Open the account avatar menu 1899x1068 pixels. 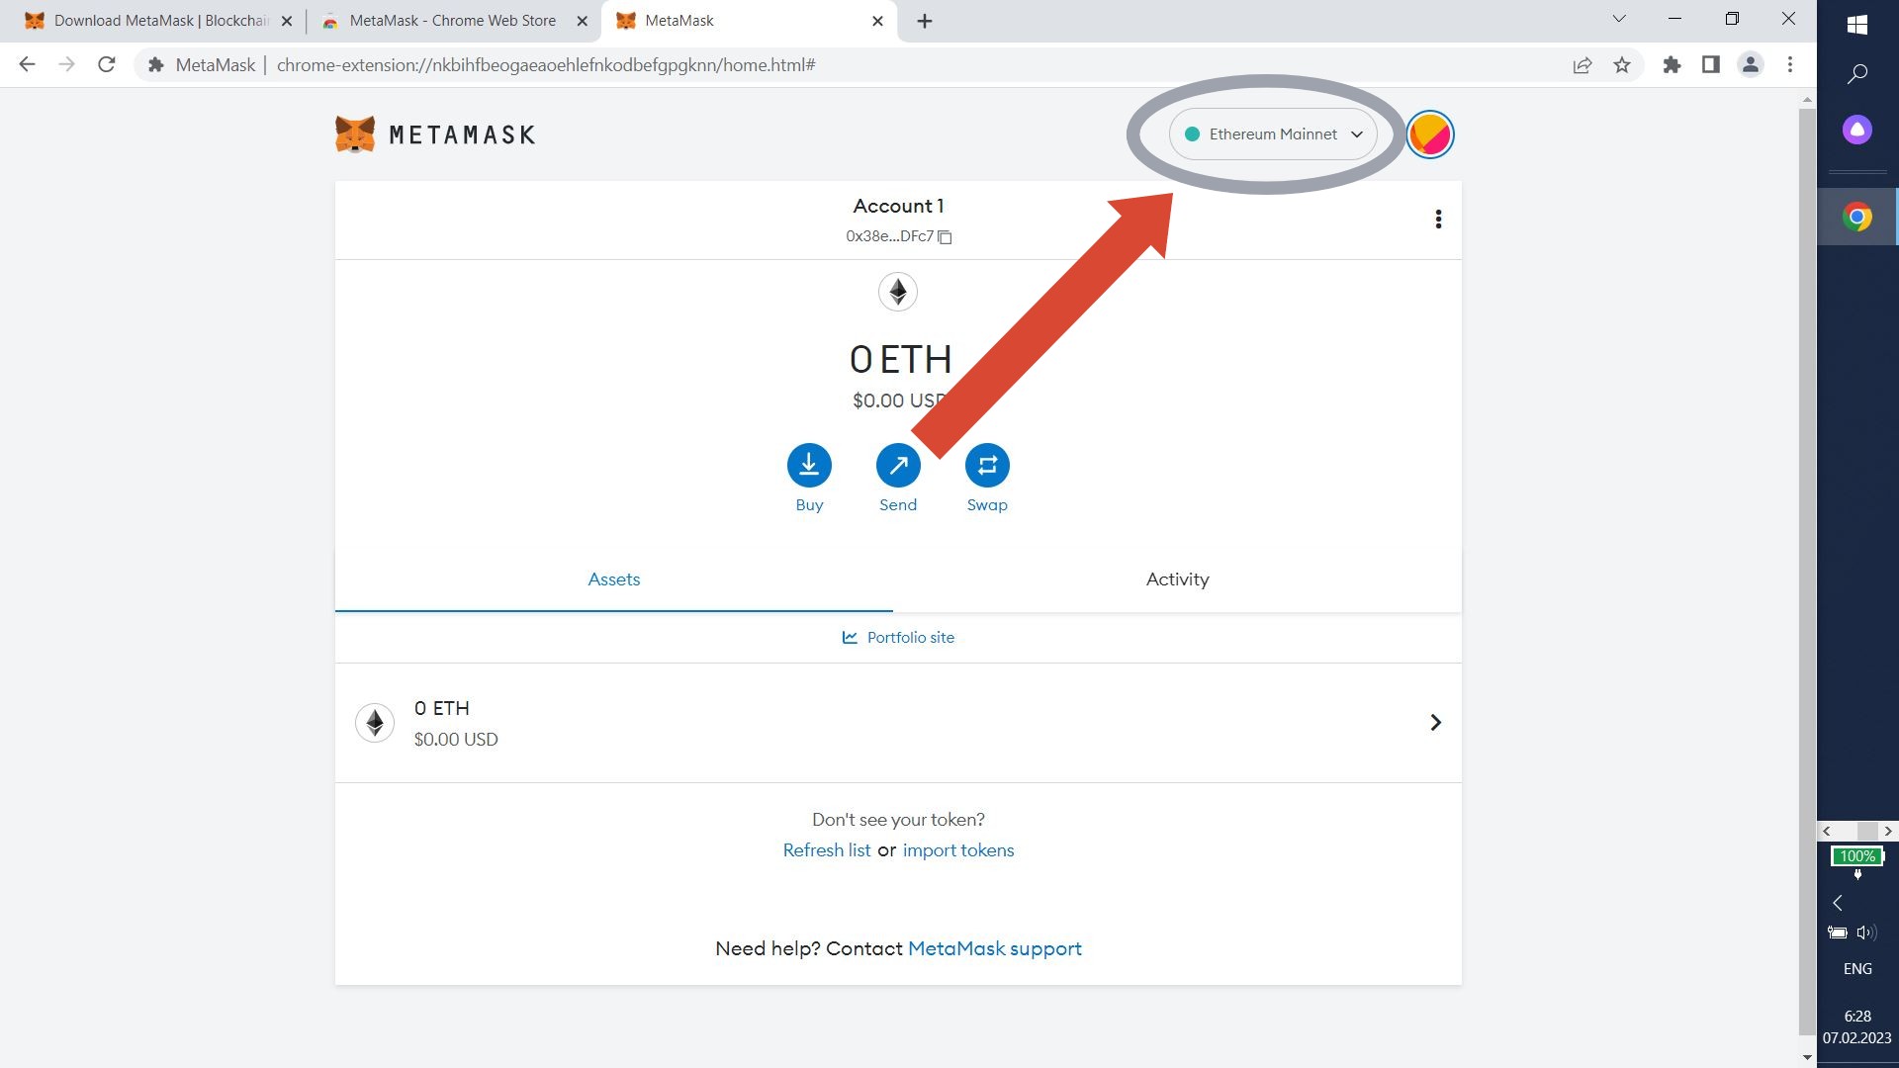[x=1429, y=134]
